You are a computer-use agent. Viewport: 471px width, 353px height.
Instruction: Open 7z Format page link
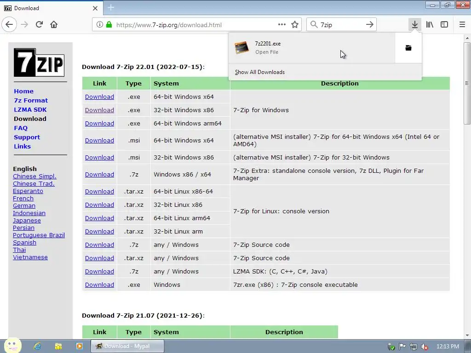point(31,101)
